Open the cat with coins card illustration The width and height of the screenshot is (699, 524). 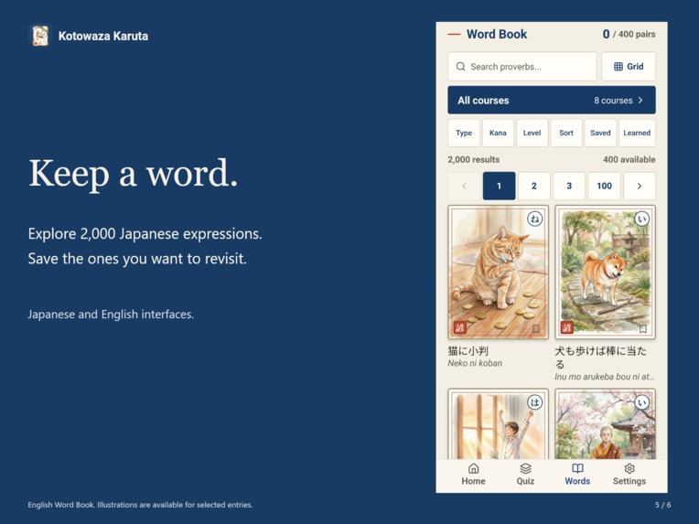point(498,273)
